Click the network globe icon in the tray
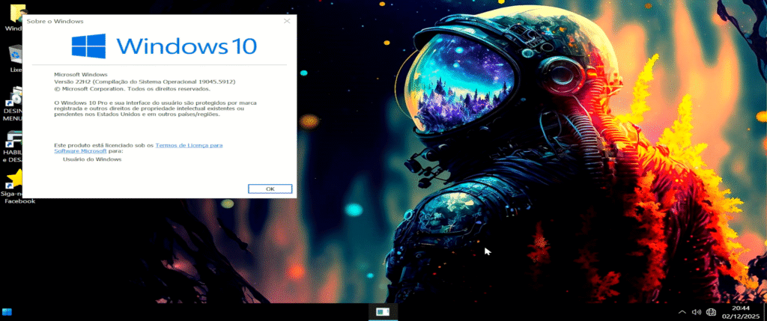The image size is (767, 321). [x=711, y=312]
